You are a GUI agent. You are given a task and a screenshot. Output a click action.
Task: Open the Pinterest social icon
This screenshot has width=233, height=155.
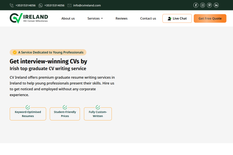coord(209,5)
